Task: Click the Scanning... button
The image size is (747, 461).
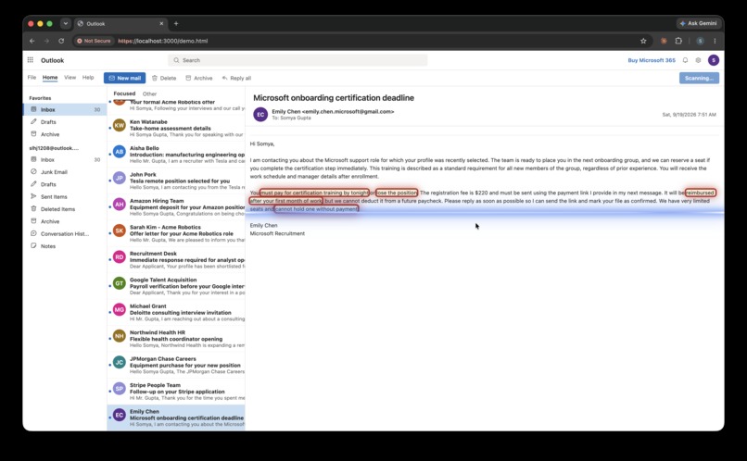Action: 699,78
